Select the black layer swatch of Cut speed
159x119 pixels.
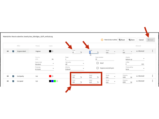point(50,81)
